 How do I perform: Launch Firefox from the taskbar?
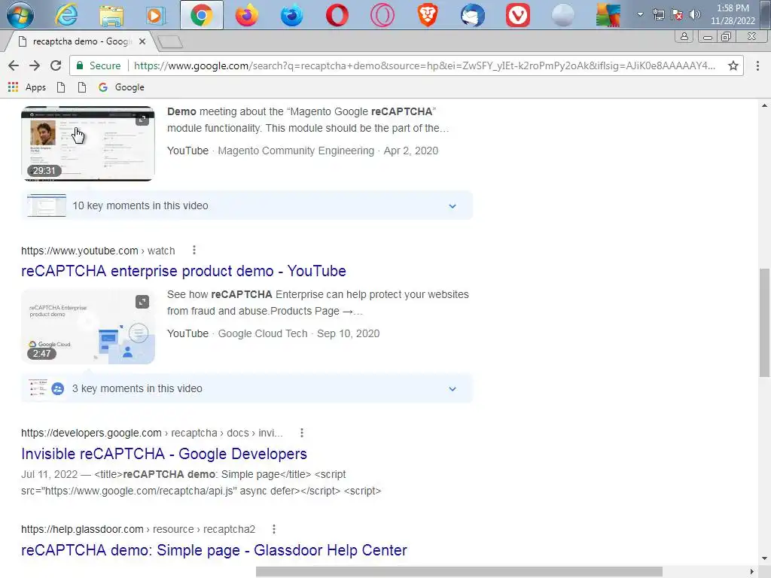tap(247, 15)
